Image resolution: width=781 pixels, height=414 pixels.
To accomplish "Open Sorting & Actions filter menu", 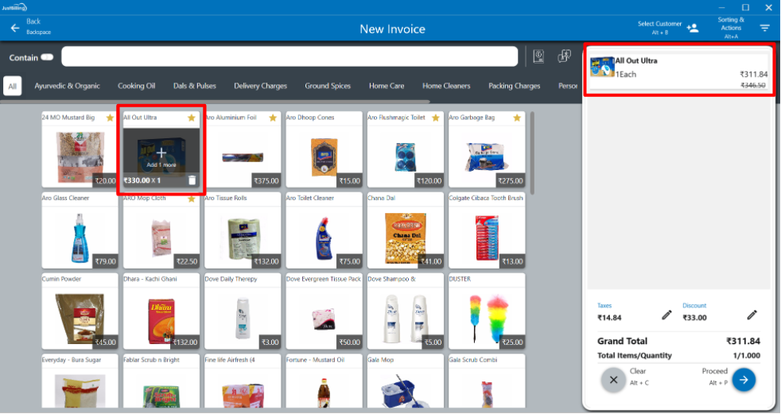I will (764, 29).
